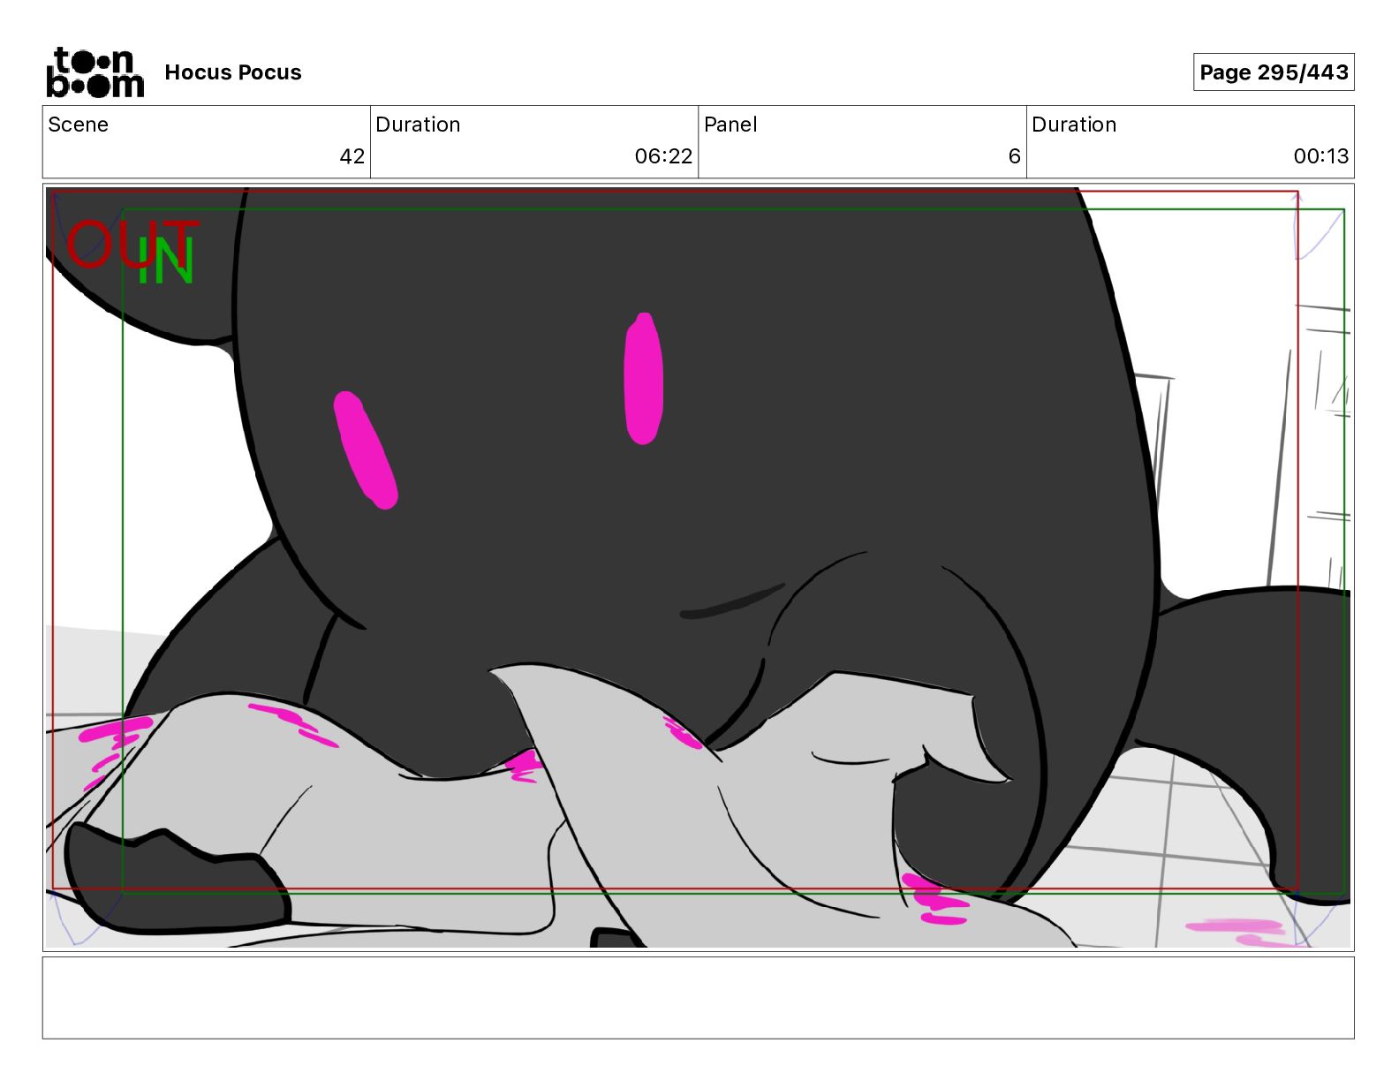Click the storyboard panel drawing thumbnail

point(699,567)
